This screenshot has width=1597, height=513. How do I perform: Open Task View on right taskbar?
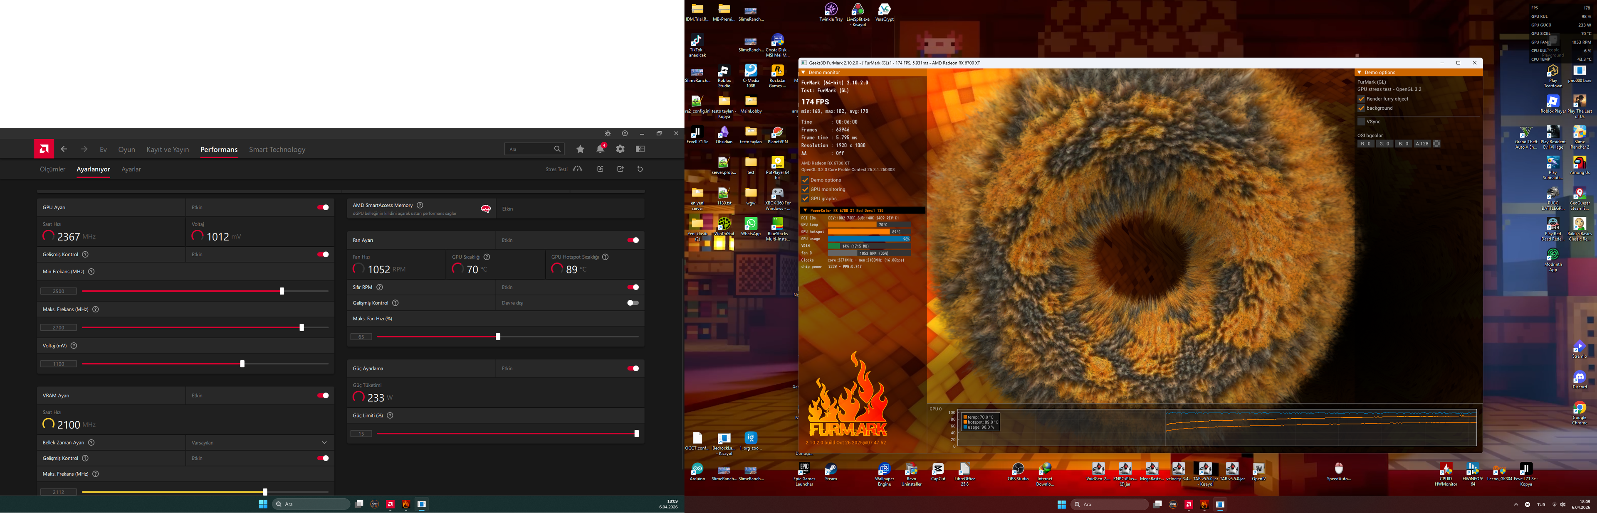[1157, 504]
